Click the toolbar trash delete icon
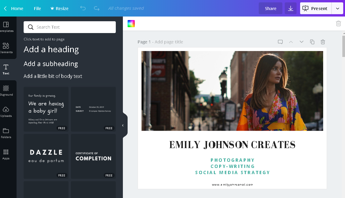Screen dimensions: 345x198 click(x=339, y=23)
